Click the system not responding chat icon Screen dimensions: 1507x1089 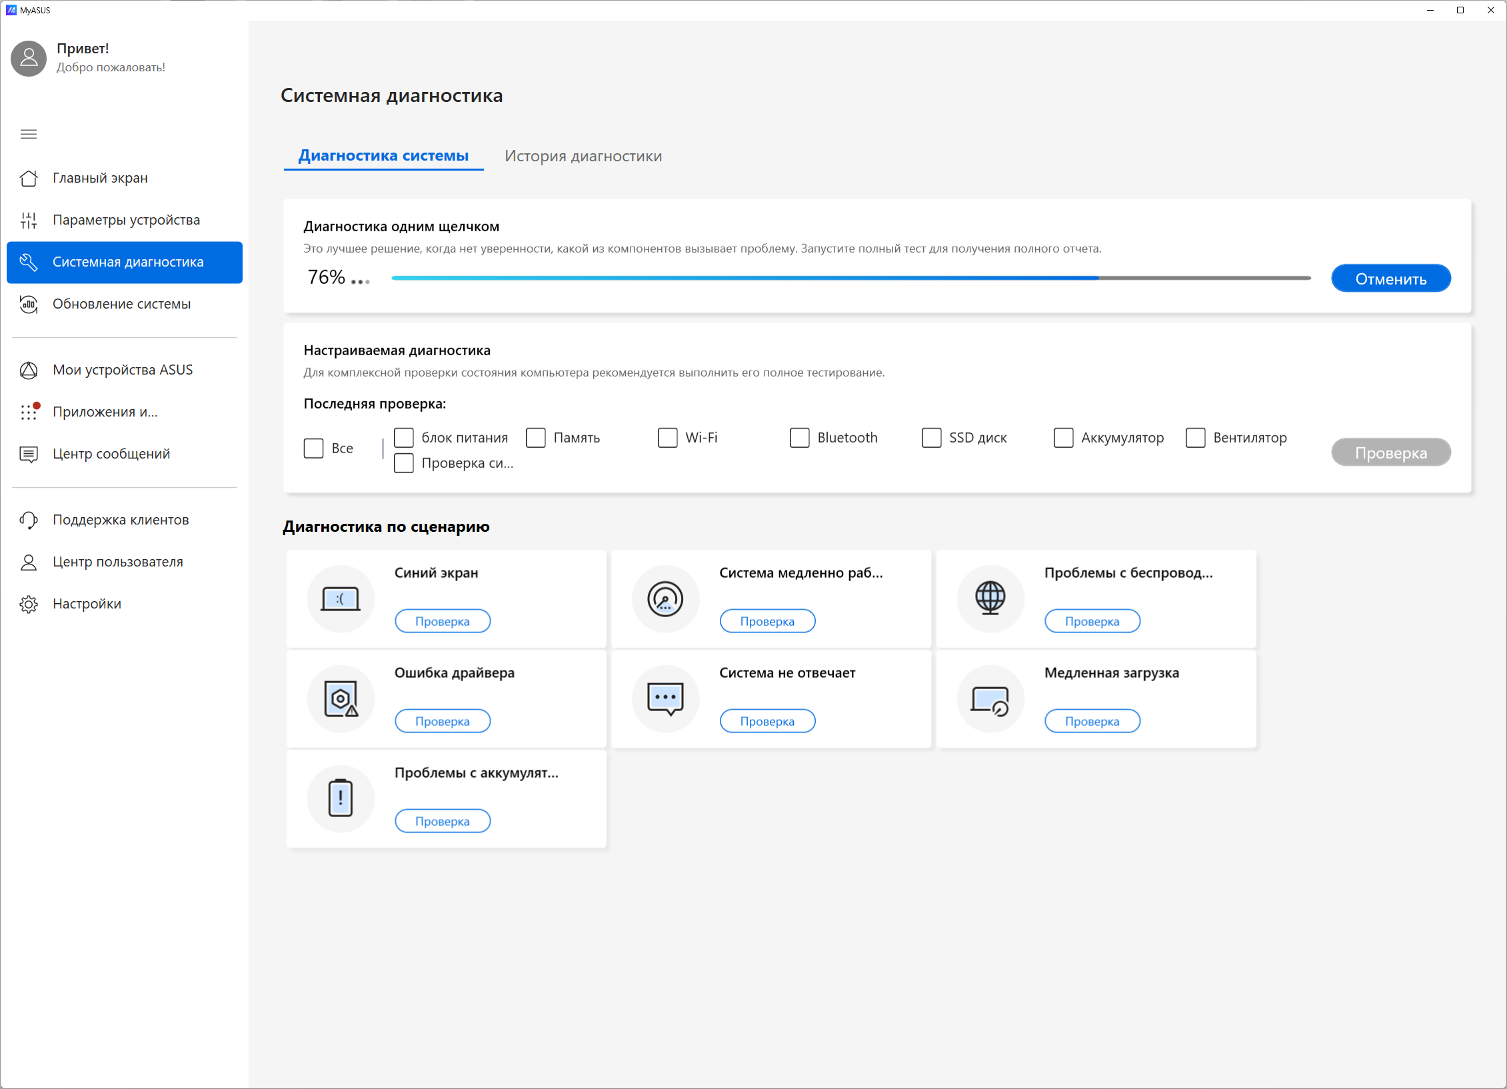coord(665,698)
